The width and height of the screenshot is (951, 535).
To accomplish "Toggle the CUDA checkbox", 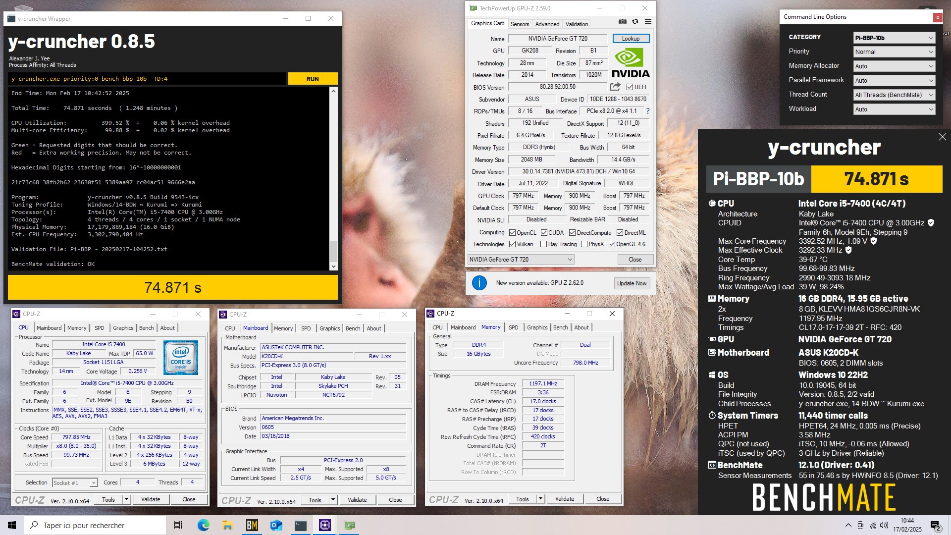I will [544, 233].
